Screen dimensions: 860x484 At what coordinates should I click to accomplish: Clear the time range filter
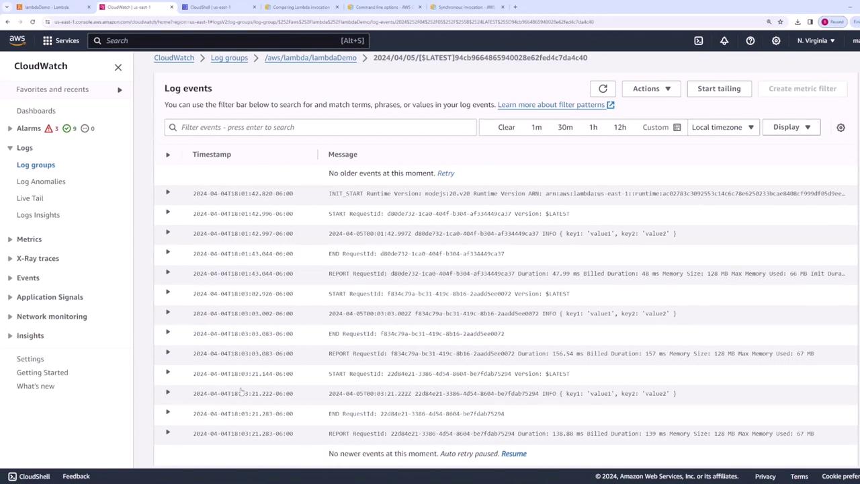coord(507,128)
